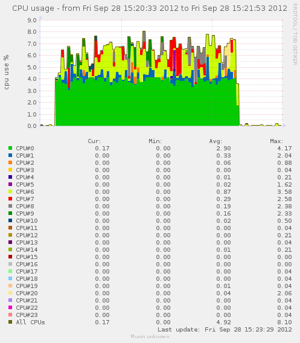Click the Cur column header
Screen dimensions: 300x343
(x=94, y=141)
